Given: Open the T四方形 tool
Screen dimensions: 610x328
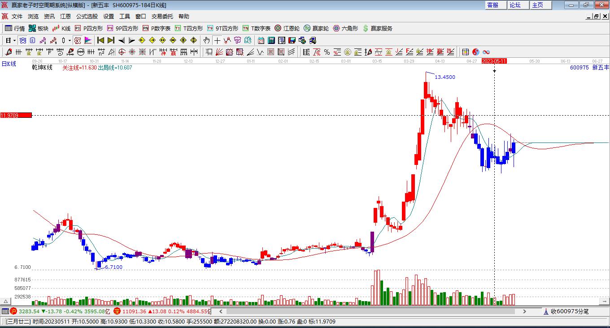Looking at the screenshot, I should point(189,28).
